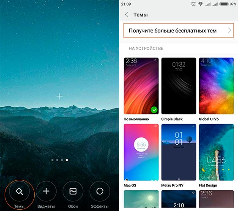The height and width of the screenshot is (211, 238).
Task: Tap the 21:09 clock in status bar
Action: pyautogui.click(x=126, y=4)
